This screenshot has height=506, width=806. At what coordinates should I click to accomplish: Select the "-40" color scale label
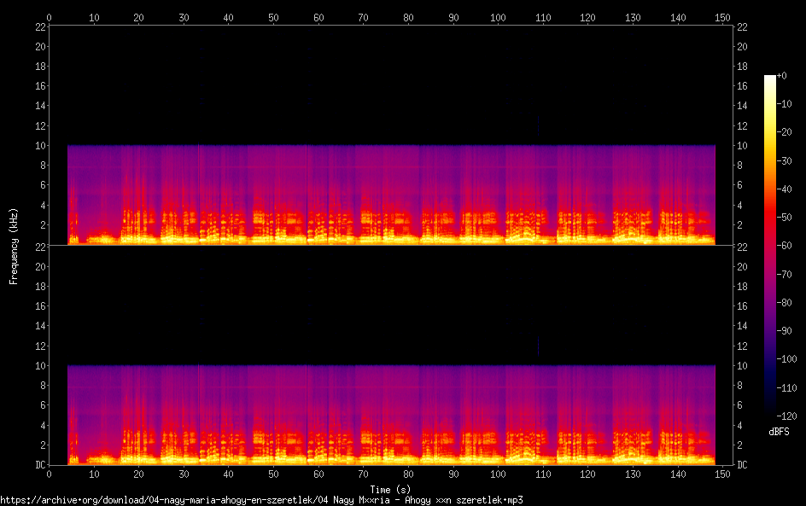[x=785, y=189]
